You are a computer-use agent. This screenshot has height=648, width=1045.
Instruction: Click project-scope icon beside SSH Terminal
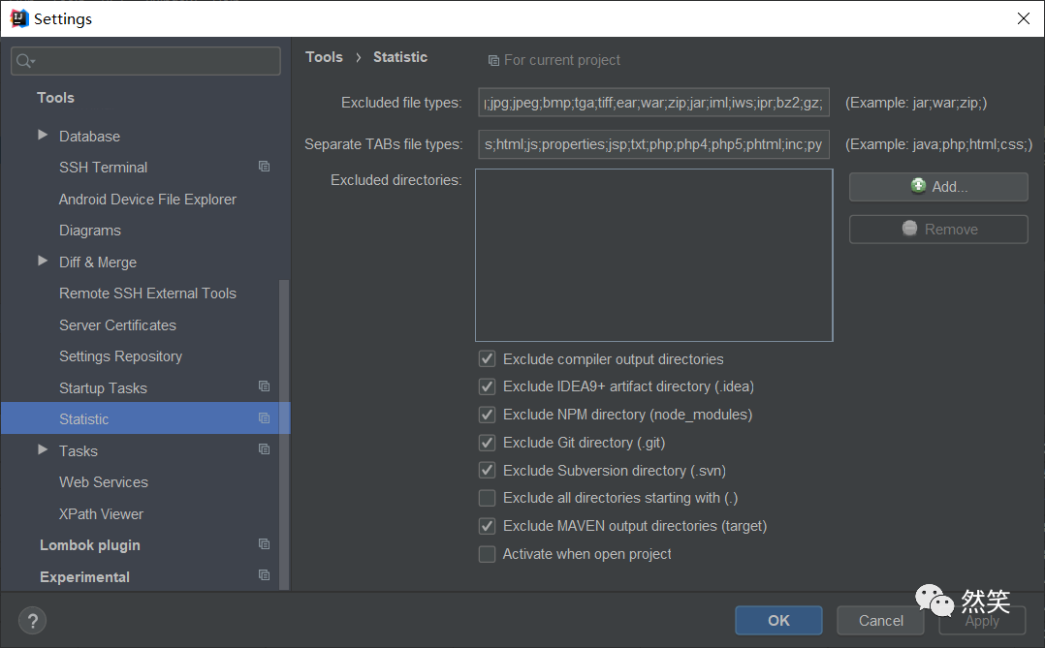point(264,167)
